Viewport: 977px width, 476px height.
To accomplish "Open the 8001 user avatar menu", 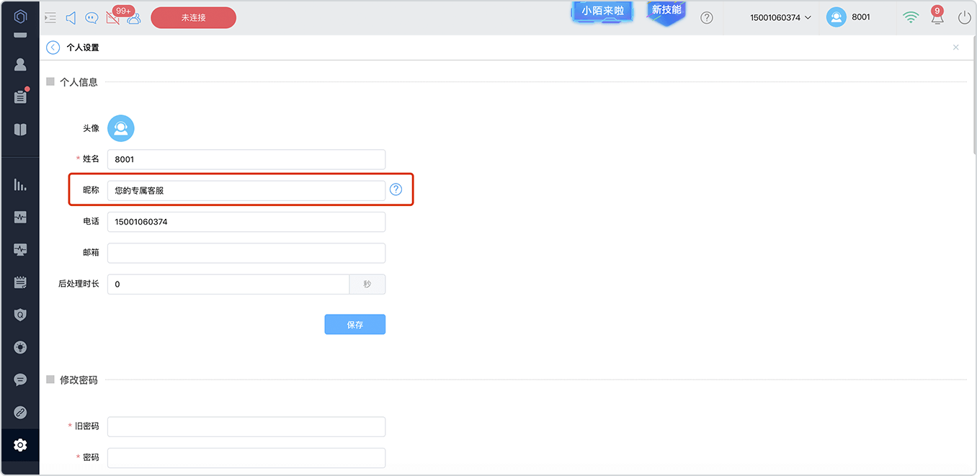I will [849, 17].
